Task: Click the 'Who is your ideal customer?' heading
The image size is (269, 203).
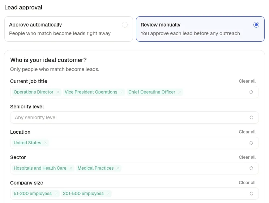Action: pyautogui.click(x=48, y=60)
